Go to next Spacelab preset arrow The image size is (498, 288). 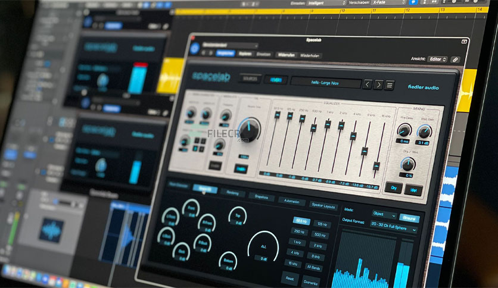click(x=378, y=84)
